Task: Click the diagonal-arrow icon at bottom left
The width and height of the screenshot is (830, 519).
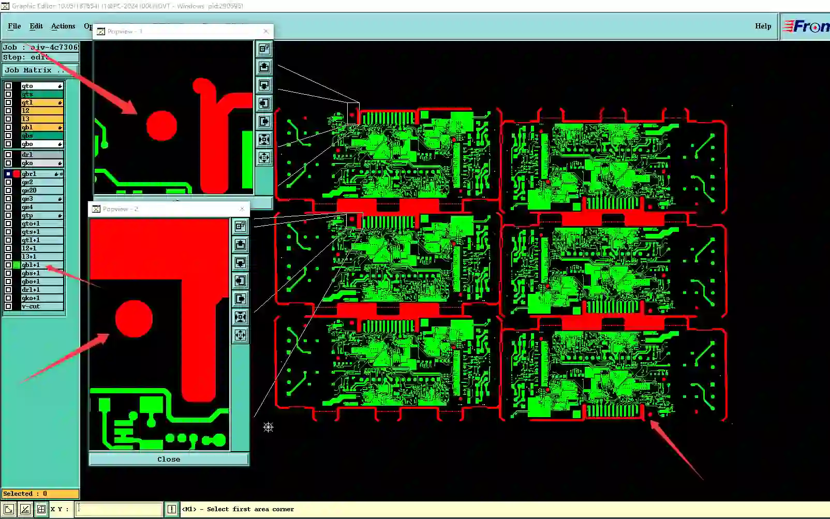Action: (x=9, y=509)
